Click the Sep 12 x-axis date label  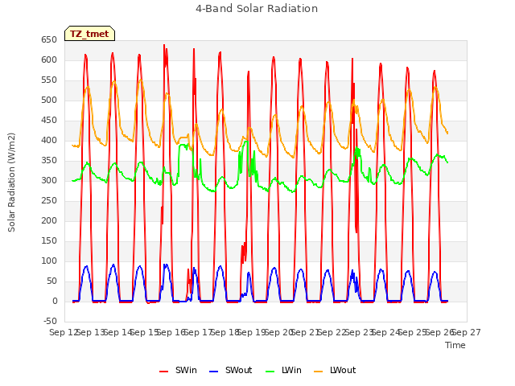tap(63, 332)
